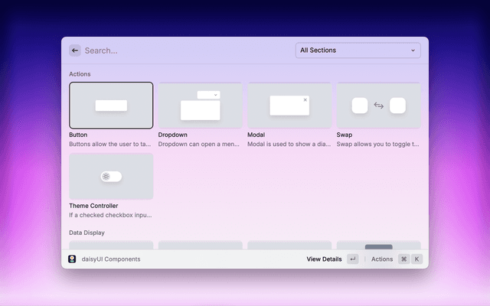Click the Dropdown description text
Screen dimensions: 490x306
pyautogui.click(x=200, y=144)
